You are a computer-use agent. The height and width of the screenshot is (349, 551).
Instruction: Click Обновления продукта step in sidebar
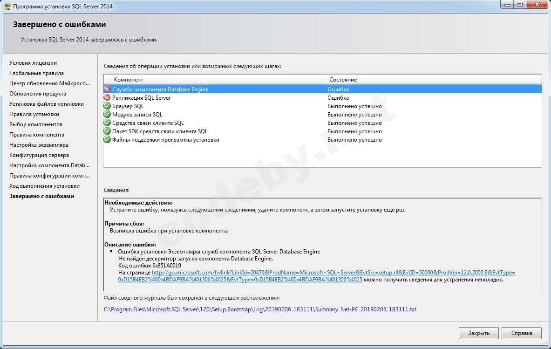click(38, 94)
